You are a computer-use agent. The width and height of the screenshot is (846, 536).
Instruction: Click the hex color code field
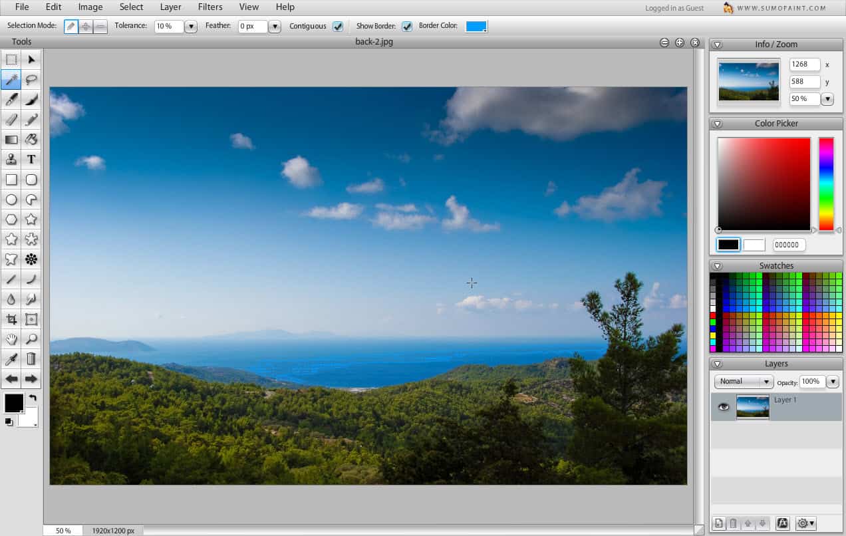pos(789,245)
